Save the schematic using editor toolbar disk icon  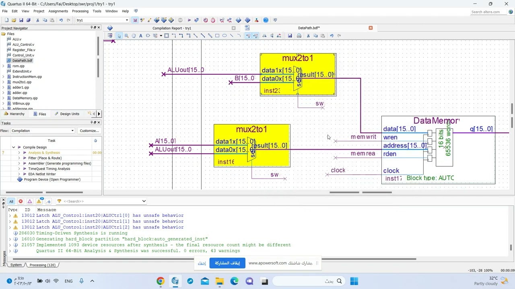coord(290,36)
